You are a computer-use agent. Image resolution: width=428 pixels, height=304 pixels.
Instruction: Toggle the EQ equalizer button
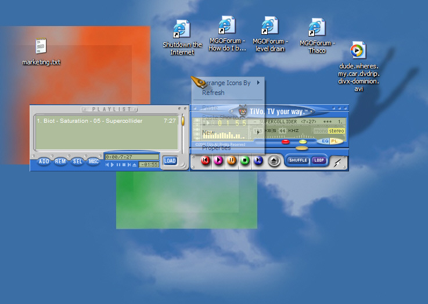[x=325, y=141]
